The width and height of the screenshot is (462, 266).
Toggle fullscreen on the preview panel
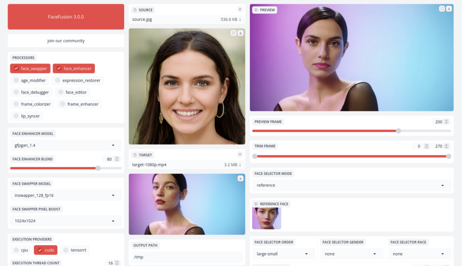(442, 8)
